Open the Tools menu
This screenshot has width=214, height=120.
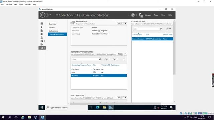[156, 15]
